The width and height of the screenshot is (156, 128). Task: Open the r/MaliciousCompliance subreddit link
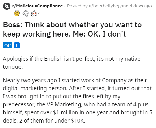click(38, 6)
